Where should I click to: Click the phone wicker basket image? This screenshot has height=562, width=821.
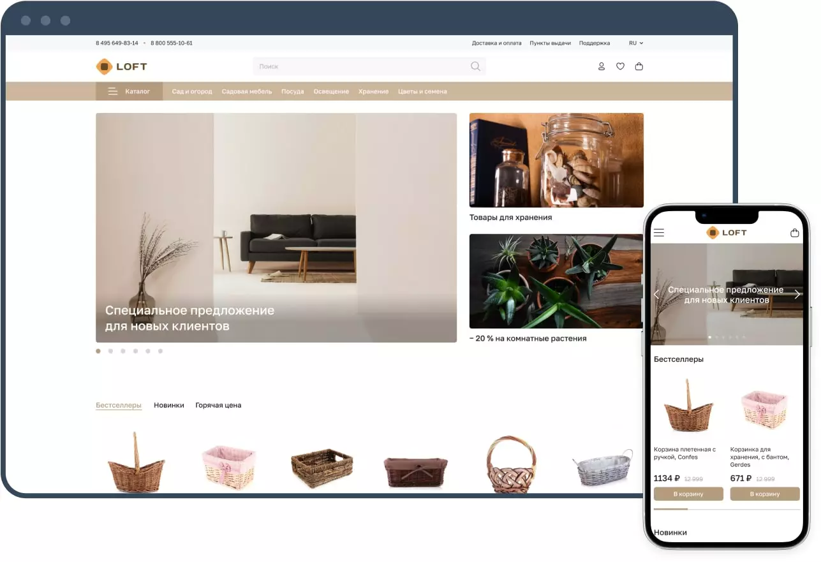pos(688,406)
